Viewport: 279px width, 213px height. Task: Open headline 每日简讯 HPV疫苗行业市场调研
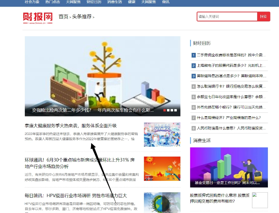76,196
